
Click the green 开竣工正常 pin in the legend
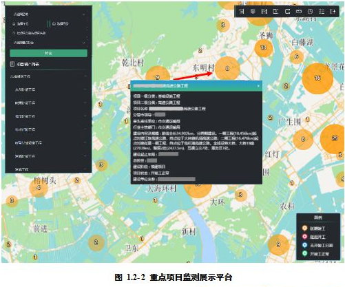point(304,254)
